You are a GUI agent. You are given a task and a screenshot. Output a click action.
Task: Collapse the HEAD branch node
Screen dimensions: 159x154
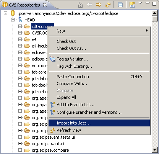(13, 20)
